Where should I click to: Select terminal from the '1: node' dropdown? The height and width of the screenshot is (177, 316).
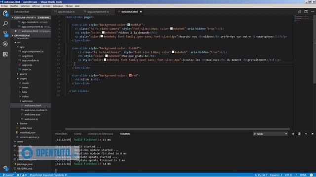[270, 134]
